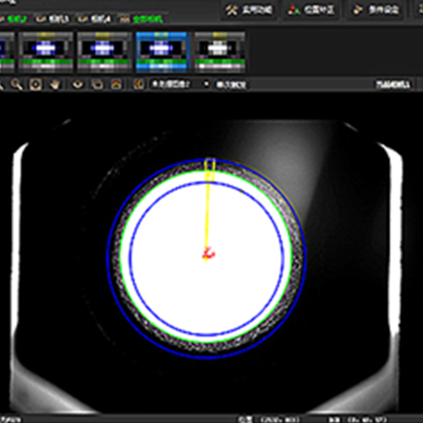Open the image display dropdown in toolbar
Viewport: 423px width, 423px height.
pos(180,84)
